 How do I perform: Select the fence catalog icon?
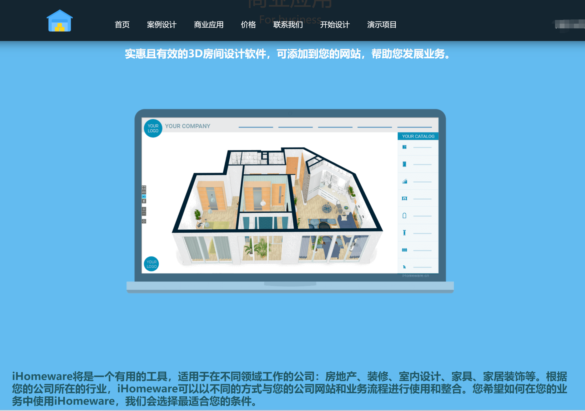405,250
